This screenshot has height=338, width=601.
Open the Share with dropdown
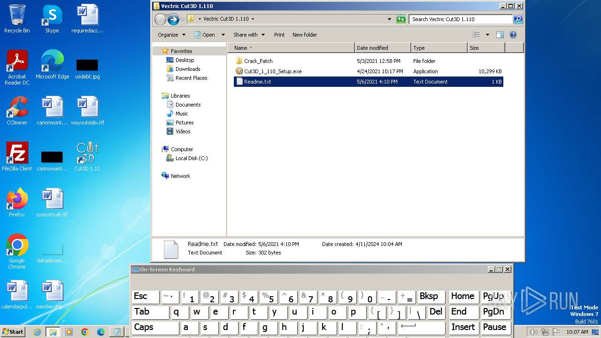(249, 35)
